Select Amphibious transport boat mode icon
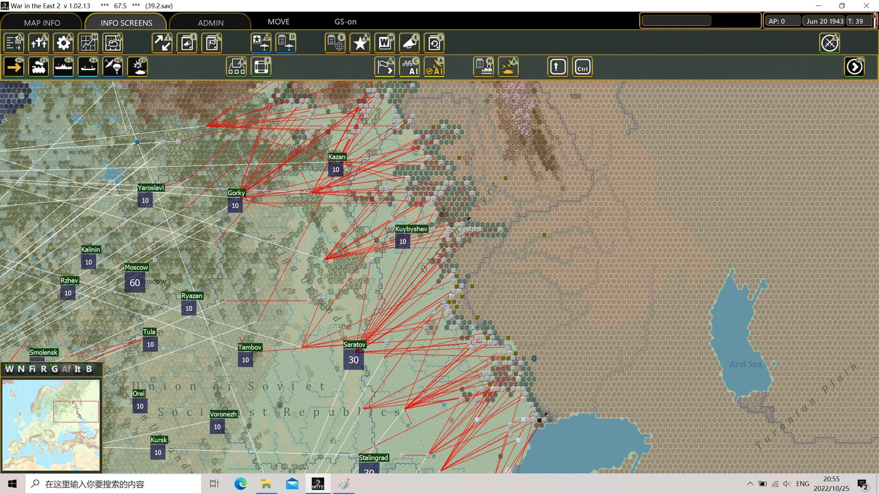 88,67
